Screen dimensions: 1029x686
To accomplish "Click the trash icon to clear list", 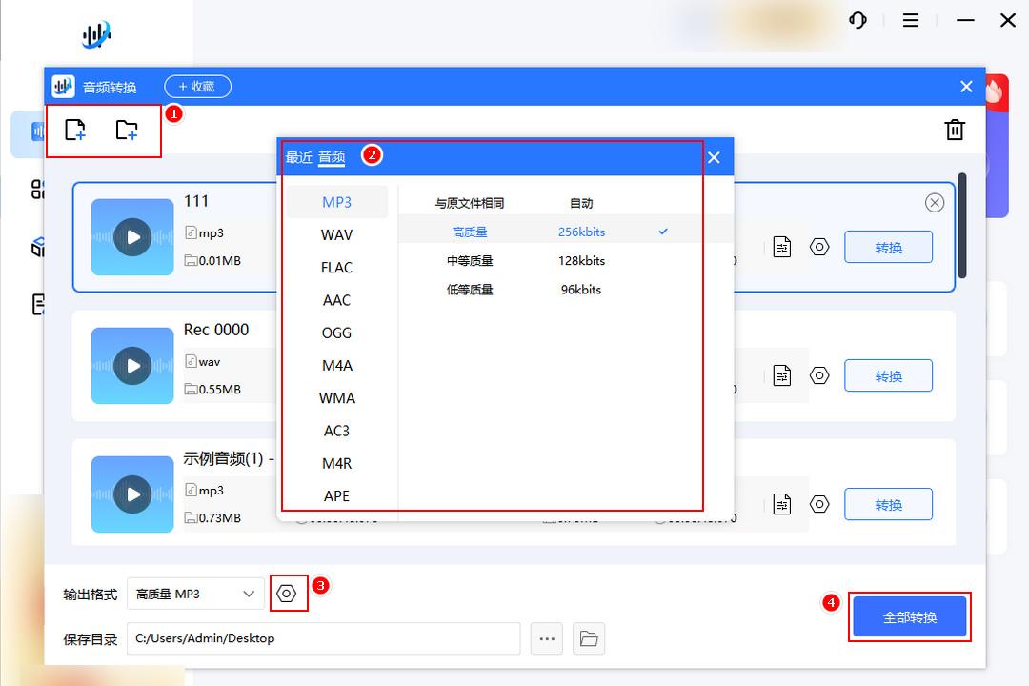I will coord(955,130).
